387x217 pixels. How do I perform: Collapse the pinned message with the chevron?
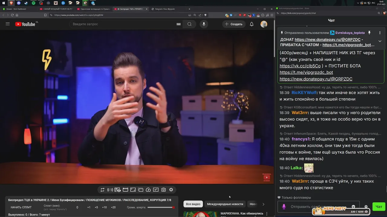click(x=380, y=41)
